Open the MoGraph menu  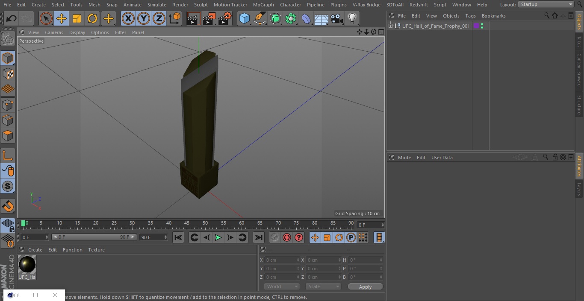click(x=263, y=5)
